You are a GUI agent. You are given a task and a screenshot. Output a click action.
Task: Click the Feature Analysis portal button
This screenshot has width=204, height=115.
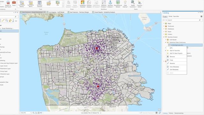point(69,4)
